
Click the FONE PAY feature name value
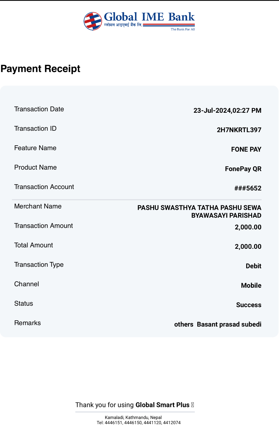tap(246, 149)
